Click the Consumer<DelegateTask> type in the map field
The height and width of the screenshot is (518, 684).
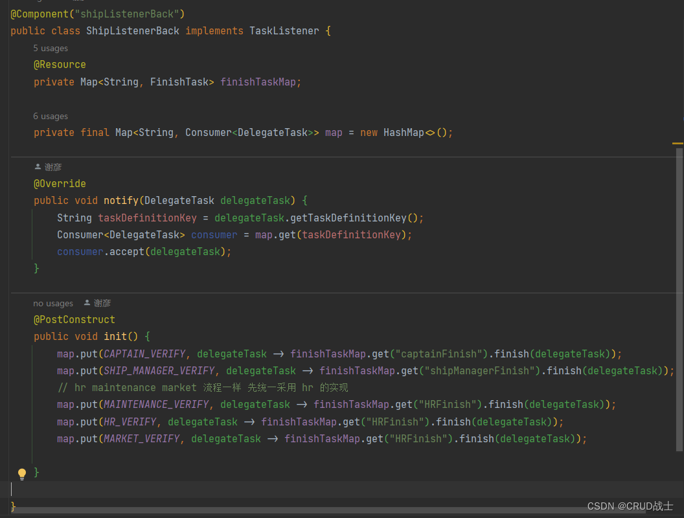point(252,133)
